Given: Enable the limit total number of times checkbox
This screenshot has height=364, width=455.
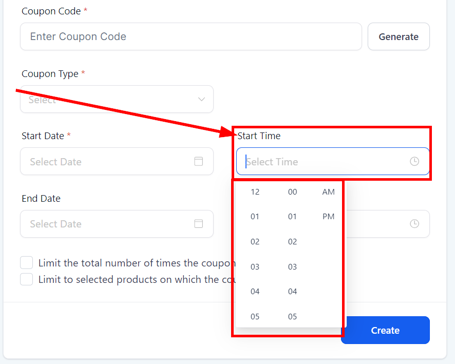Looking at the screenshot, I should (x=27, y=263).
